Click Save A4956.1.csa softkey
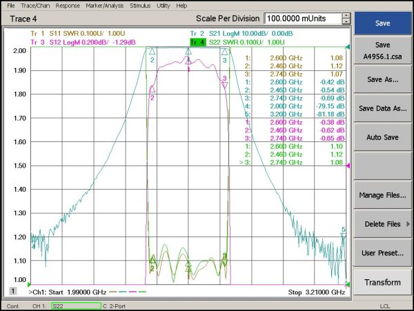The width and height of the screenshot is (414, 311). (382, 50)
